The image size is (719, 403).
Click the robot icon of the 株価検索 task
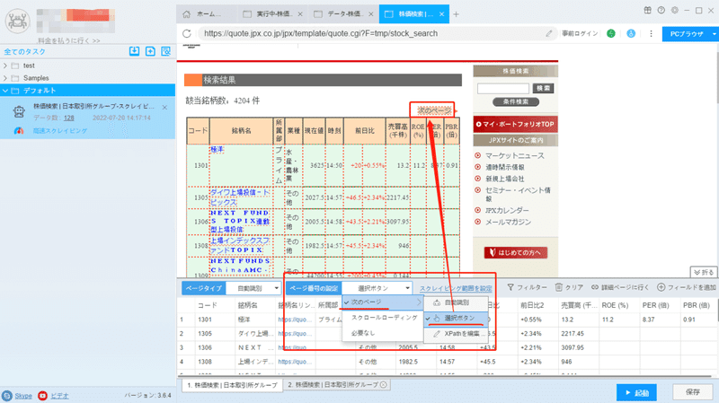coord(19,111)
